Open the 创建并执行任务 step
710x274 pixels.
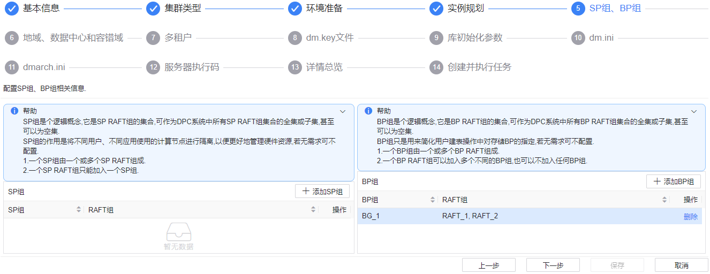pos(479,67)
